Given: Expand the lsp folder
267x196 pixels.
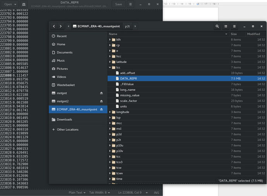Looking at the screenshot, I should [110, 118].
